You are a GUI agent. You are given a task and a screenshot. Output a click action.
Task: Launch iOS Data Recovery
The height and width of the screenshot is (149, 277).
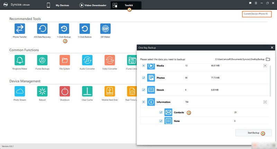[42, 29]
